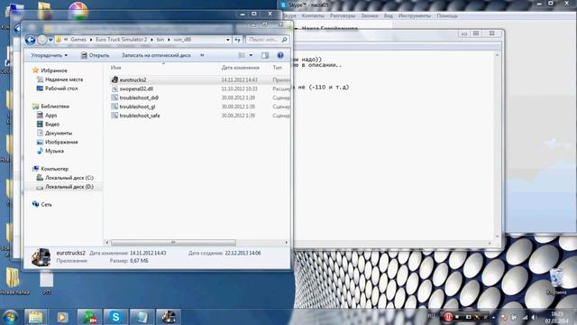Click the Открыть toolbar button
Image resolution: width=577 pixels, height=325 pixels.
click(95, 55)
